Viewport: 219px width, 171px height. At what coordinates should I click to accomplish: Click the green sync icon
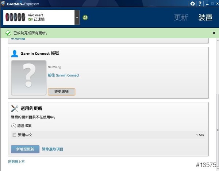[85, 18]
